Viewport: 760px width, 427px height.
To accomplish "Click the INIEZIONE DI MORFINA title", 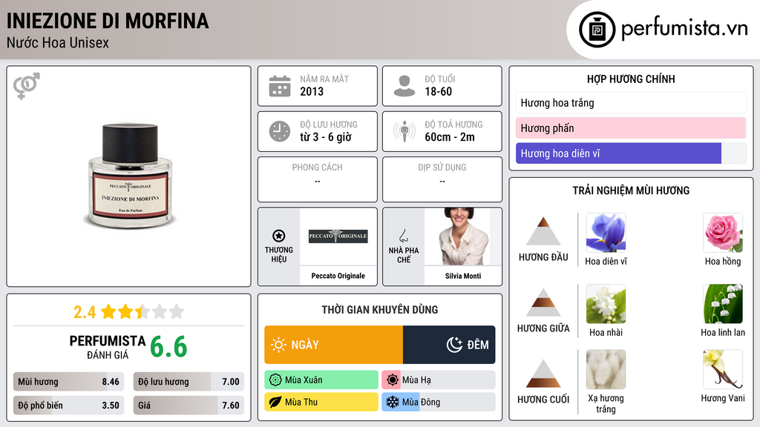I will (x=108, y=21).
